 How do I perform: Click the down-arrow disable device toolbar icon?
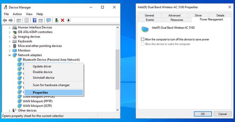tap(68, 20)
